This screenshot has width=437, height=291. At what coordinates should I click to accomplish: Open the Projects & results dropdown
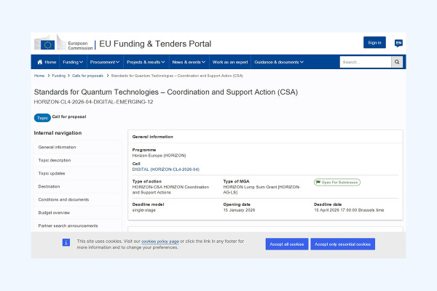pyautogui.click(x=146, y=63)
